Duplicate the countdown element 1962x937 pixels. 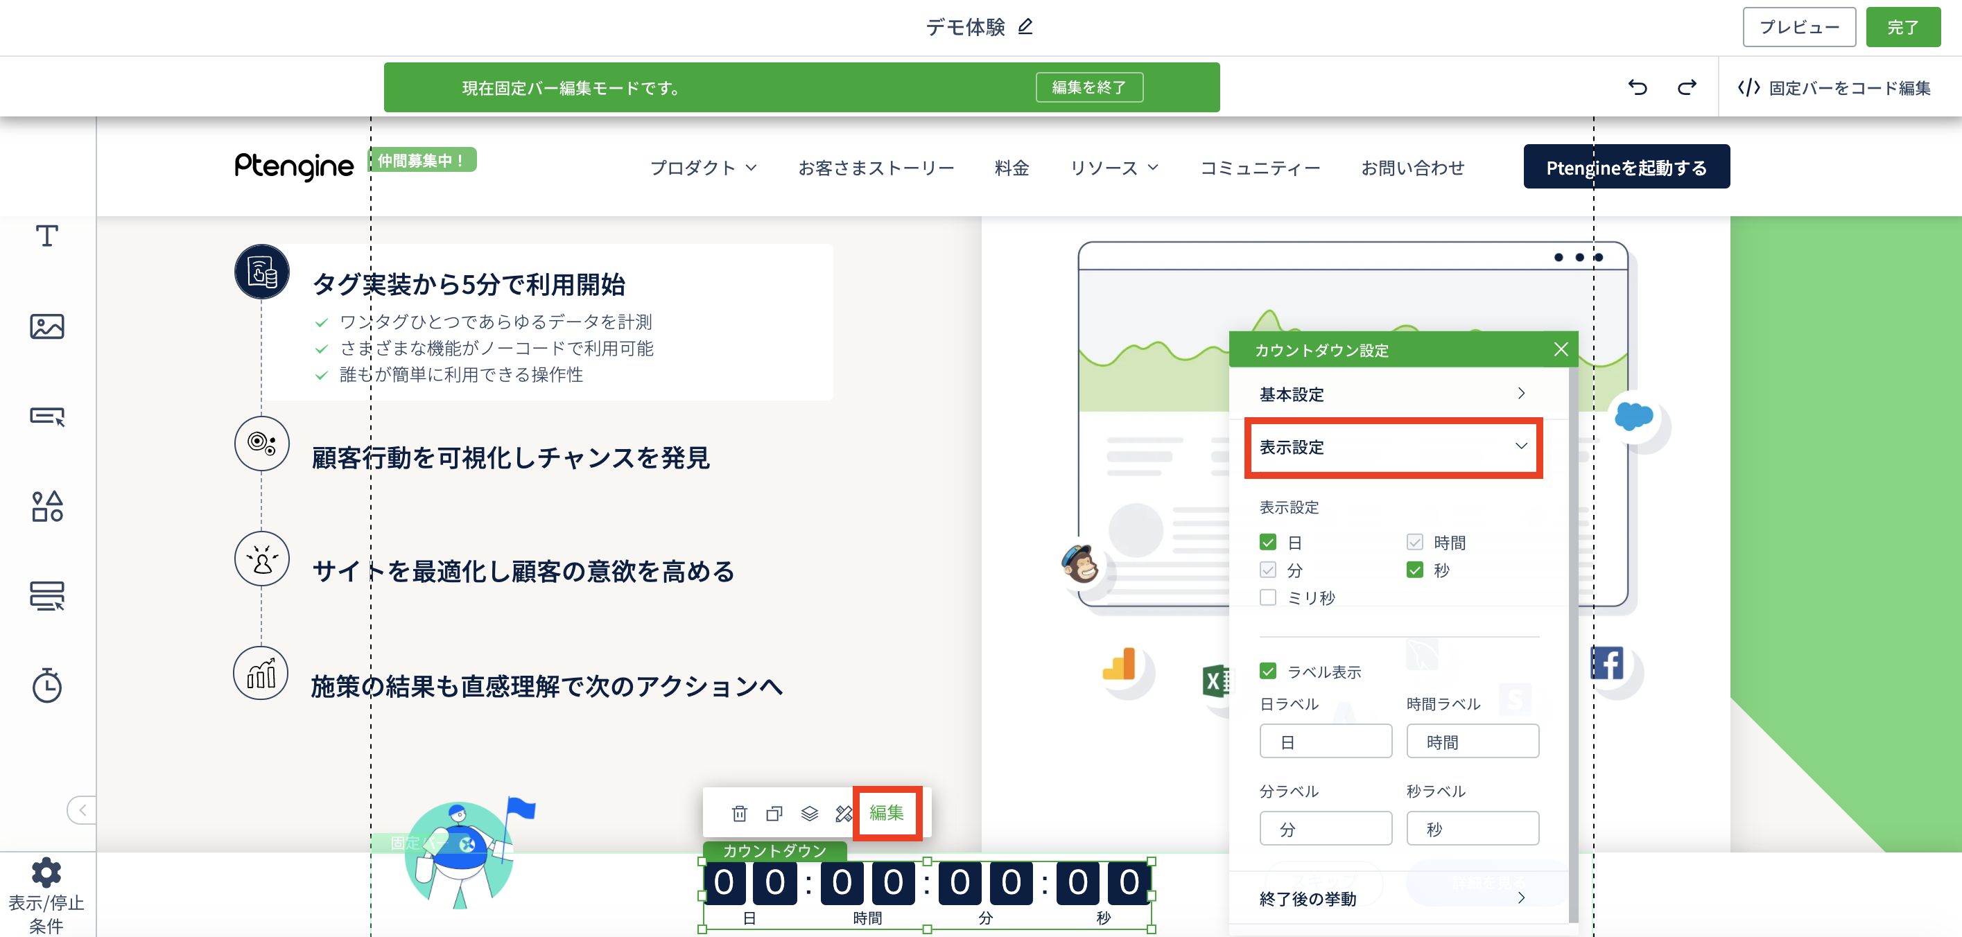[774, 814]
